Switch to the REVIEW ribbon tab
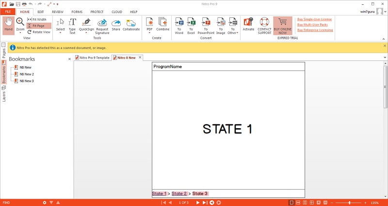 [58, 12]
